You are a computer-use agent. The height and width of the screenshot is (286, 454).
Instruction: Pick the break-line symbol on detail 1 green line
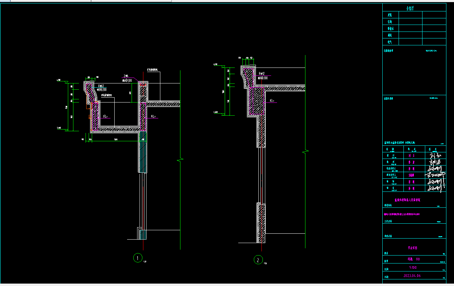click(x=180, y=160)
